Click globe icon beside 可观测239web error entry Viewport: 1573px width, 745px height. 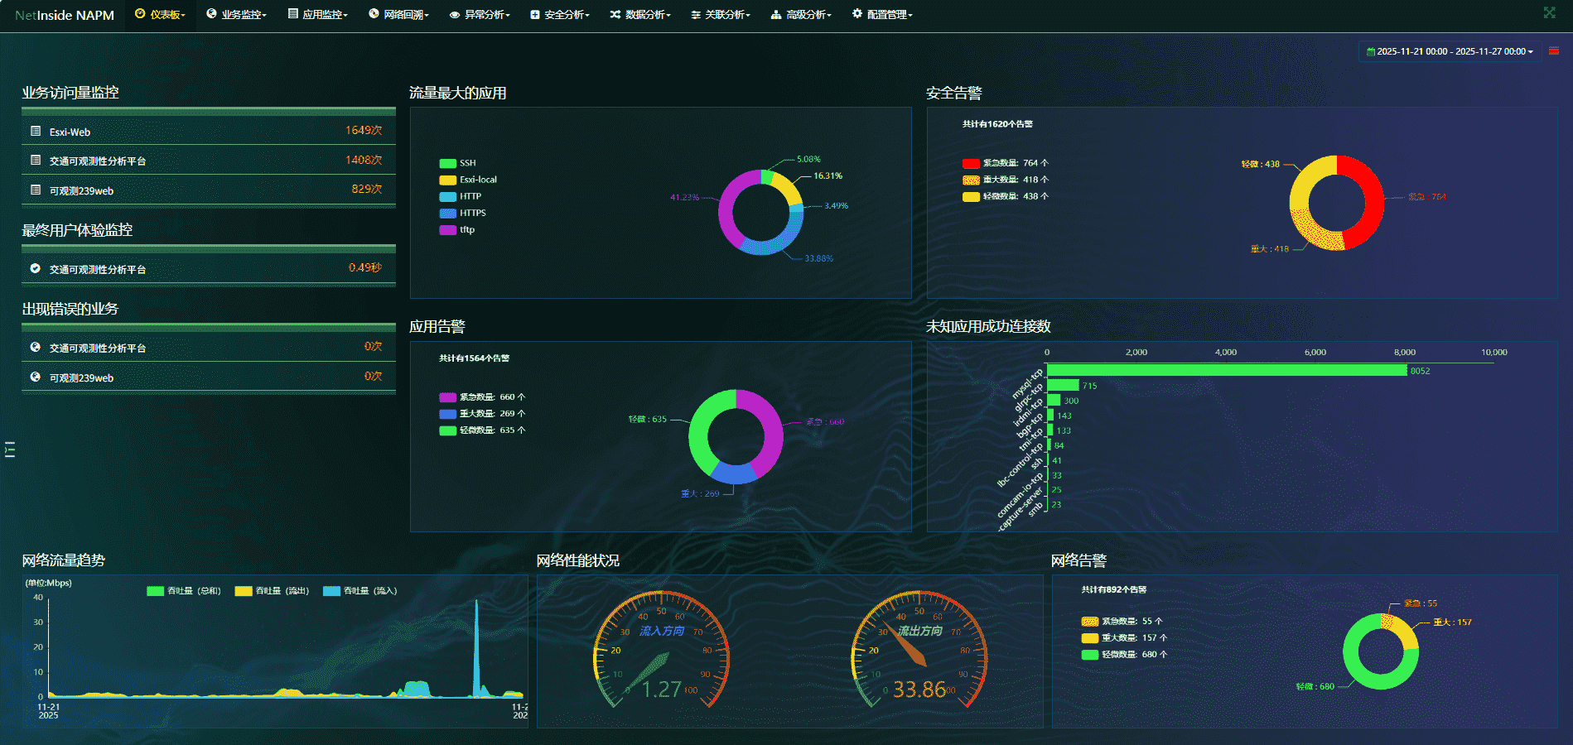point(36,377)
